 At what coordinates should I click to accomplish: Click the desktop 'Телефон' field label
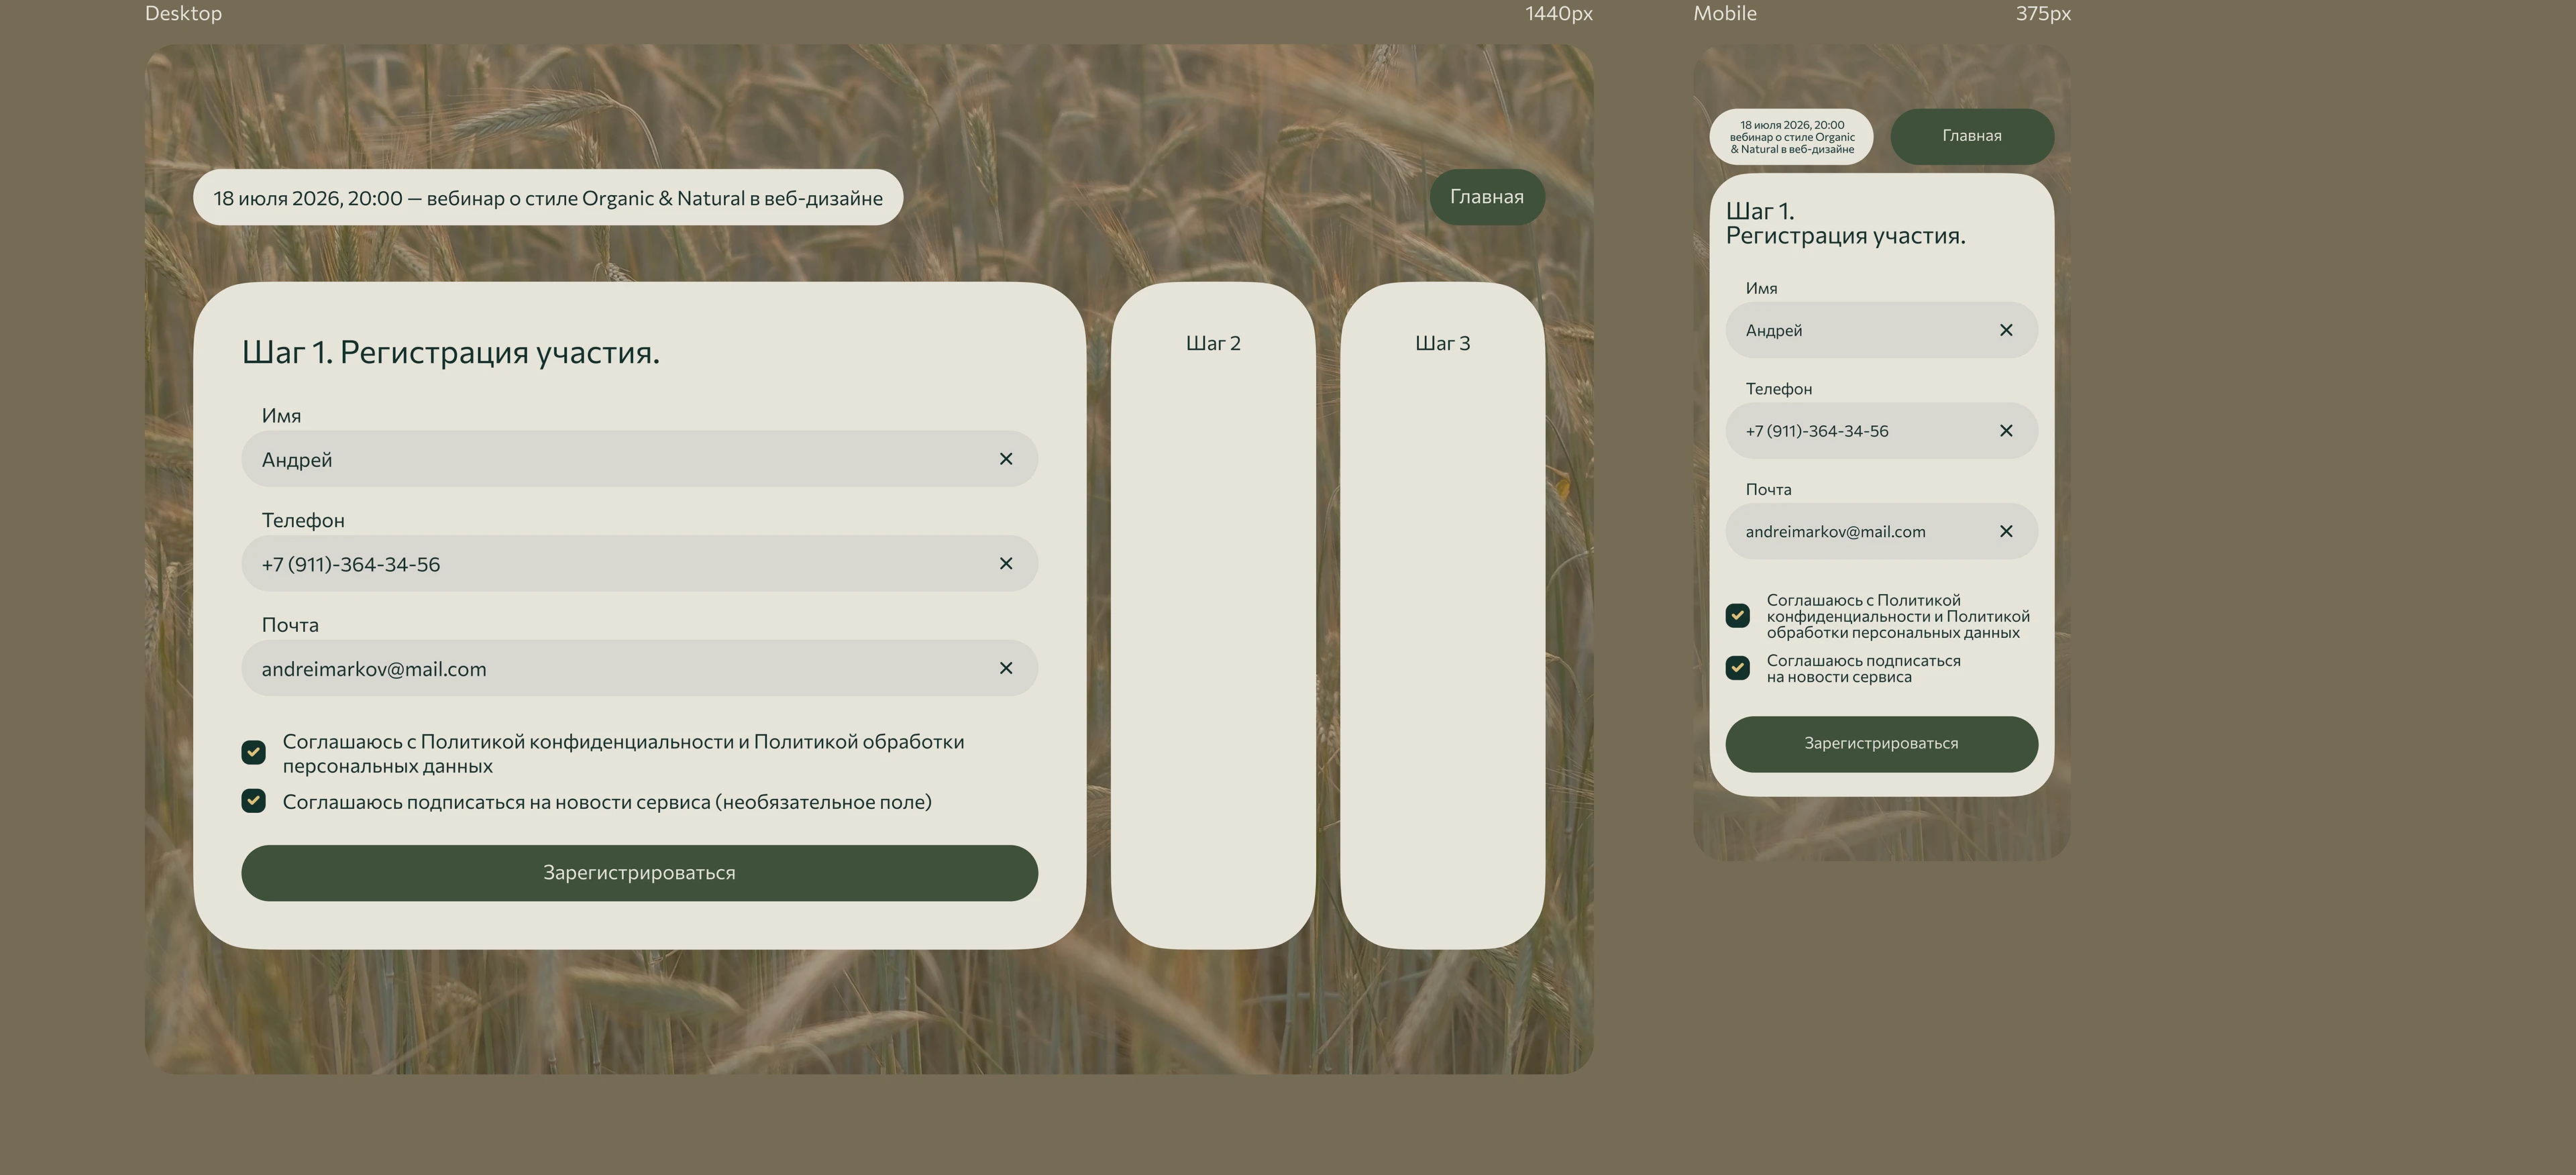click(x=303, y=520)
